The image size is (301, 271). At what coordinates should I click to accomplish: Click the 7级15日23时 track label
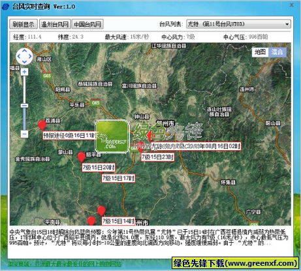point(158,157)
